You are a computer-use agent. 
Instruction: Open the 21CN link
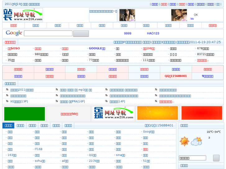pyautogui.click(x=94, y=161)
